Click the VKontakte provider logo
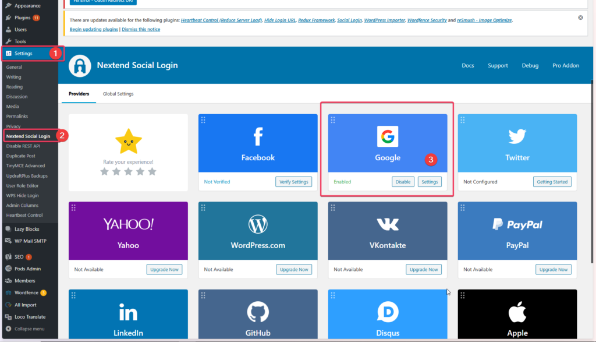Image resolution: width=596 pixels, height=342 pixels. tap(388, 224)
